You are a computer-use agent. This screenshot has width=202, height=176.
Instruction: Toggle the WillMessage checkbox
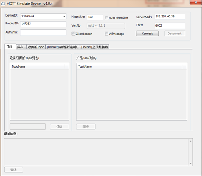click(x=106, y=34)
